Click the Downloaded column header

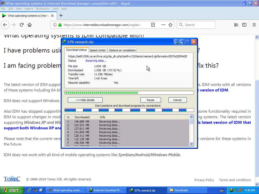click(85, 117)
